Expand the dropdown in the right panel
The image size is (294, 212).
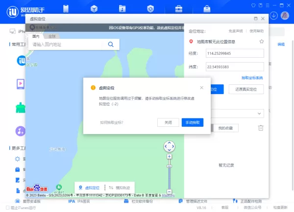point(259,114)
